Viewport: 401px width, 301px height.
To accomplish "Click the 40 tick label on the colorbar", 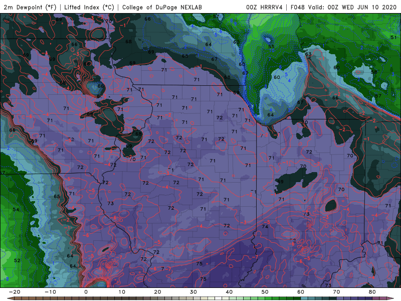I will (229, 292).
